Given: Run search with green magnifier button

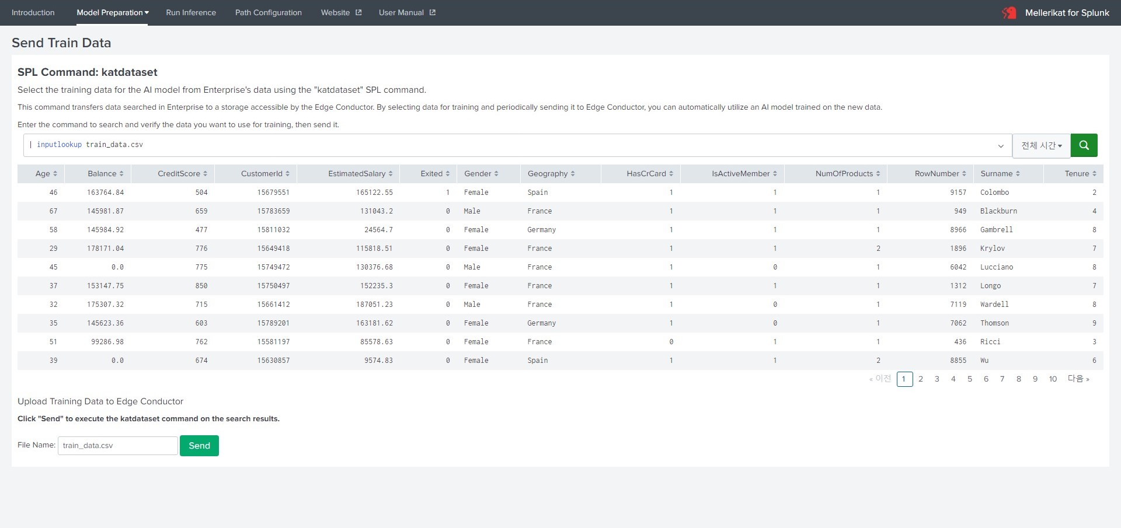Looking at the screenshot, I should point(1084,145).
